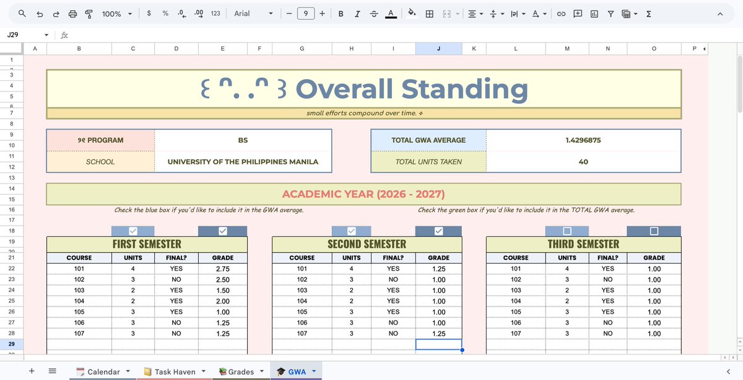Open the fill color picker
Image resolution: width=743 pixels, height=380 pixels.
pyautogui.click(x=412, y=14)
